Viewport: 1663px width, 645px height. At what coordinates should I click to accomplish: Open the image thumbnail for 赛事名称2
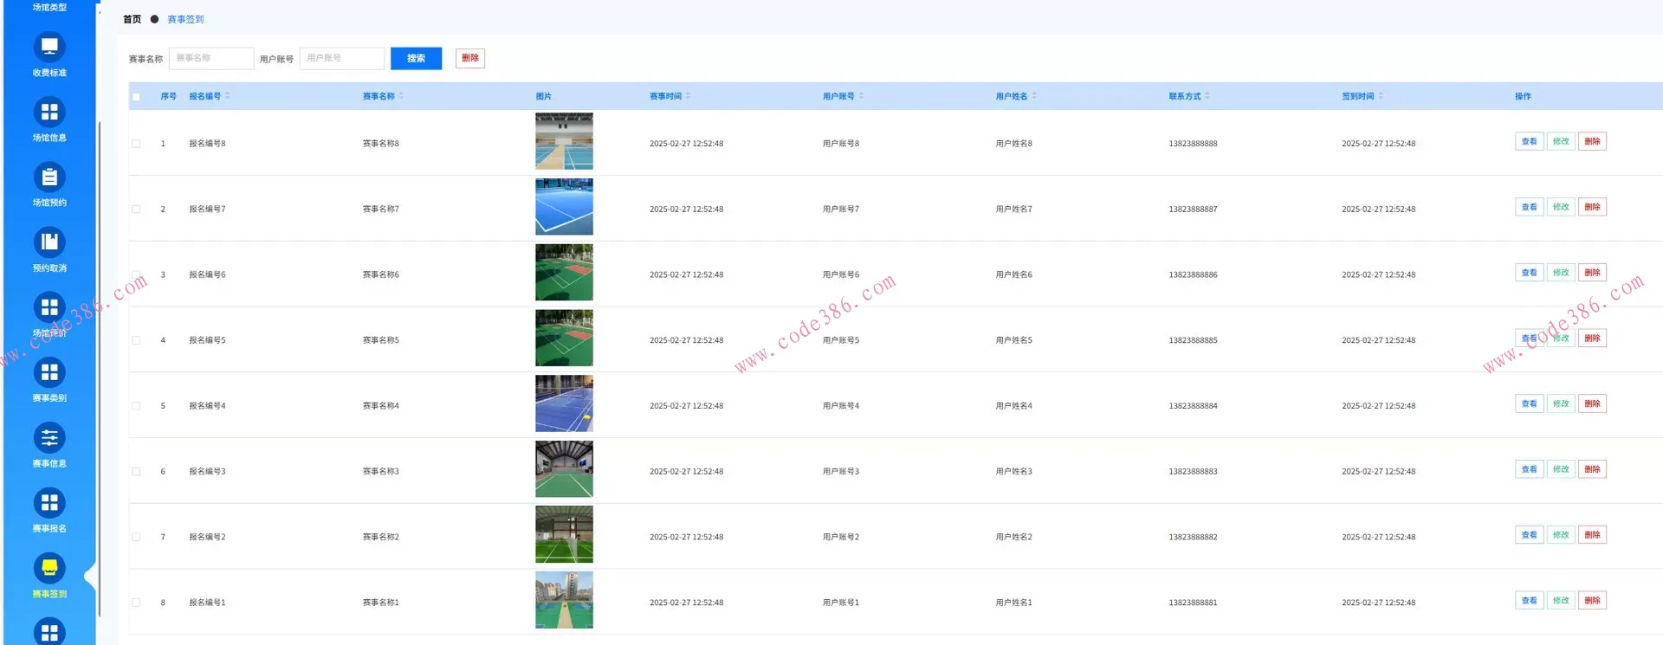pos(564,534)
